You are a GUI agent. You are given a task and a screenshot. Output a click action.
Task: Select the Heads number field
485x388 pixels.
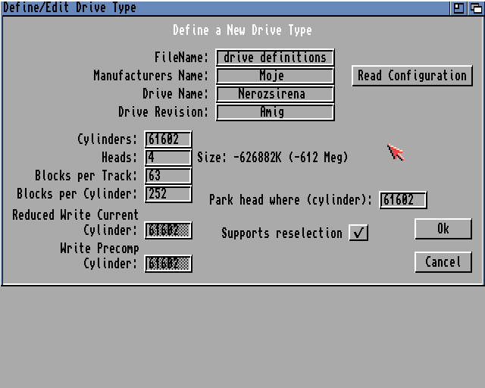tap(168, 158)
